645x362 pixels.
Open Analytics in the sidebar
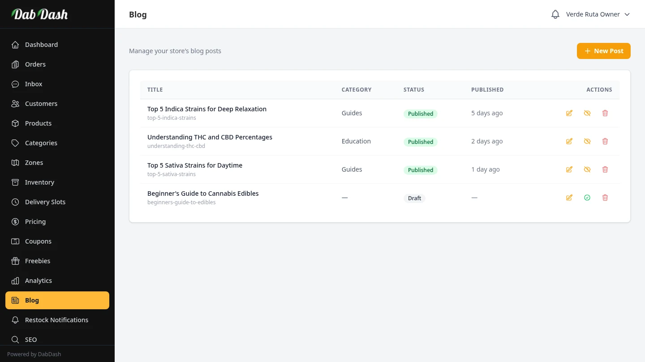point(39,281)
